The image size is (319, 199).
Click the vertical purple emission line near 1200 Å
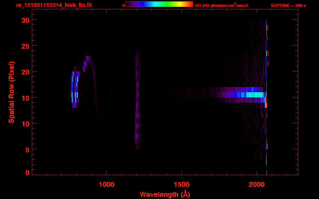pos(137,100)
